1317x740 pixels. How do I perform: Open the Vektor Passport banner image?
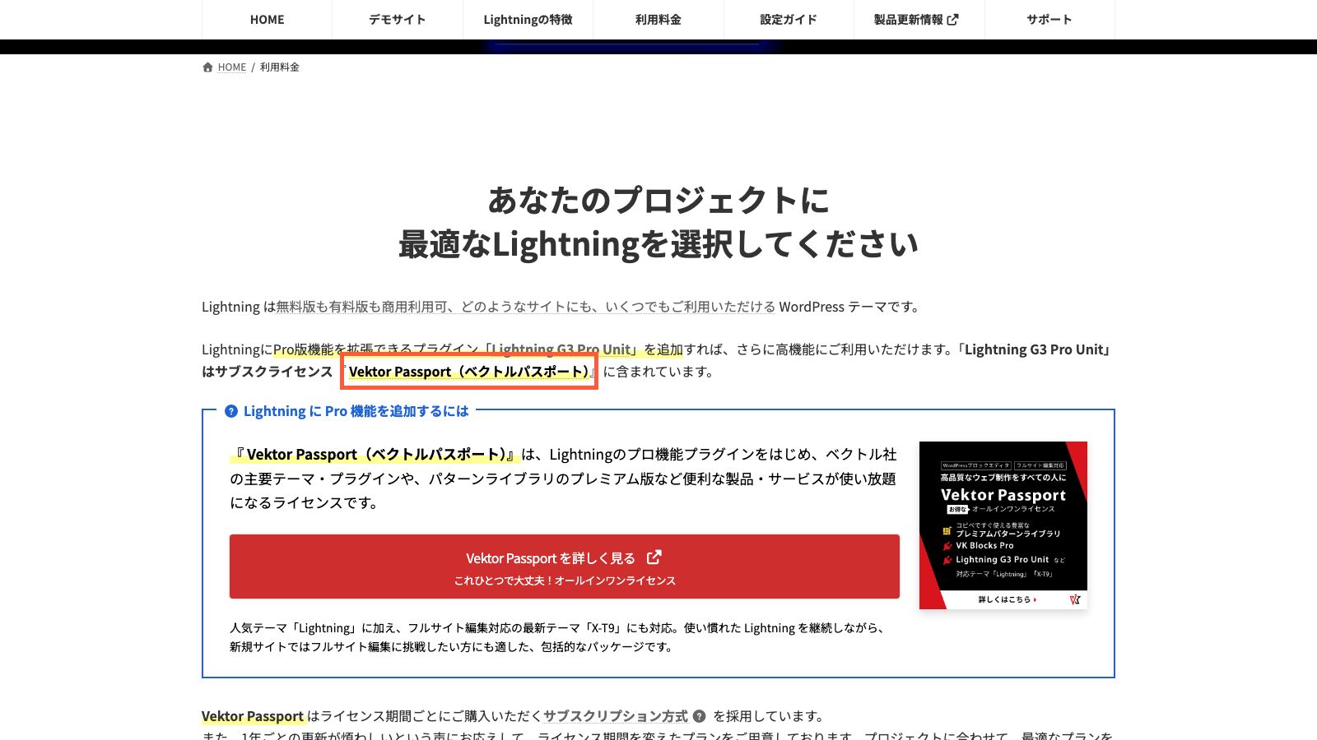coord(1003,525)
